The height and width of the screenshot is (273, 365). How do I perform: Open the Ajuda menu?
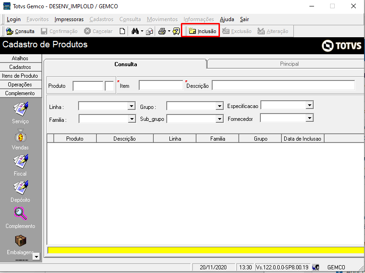227,19
